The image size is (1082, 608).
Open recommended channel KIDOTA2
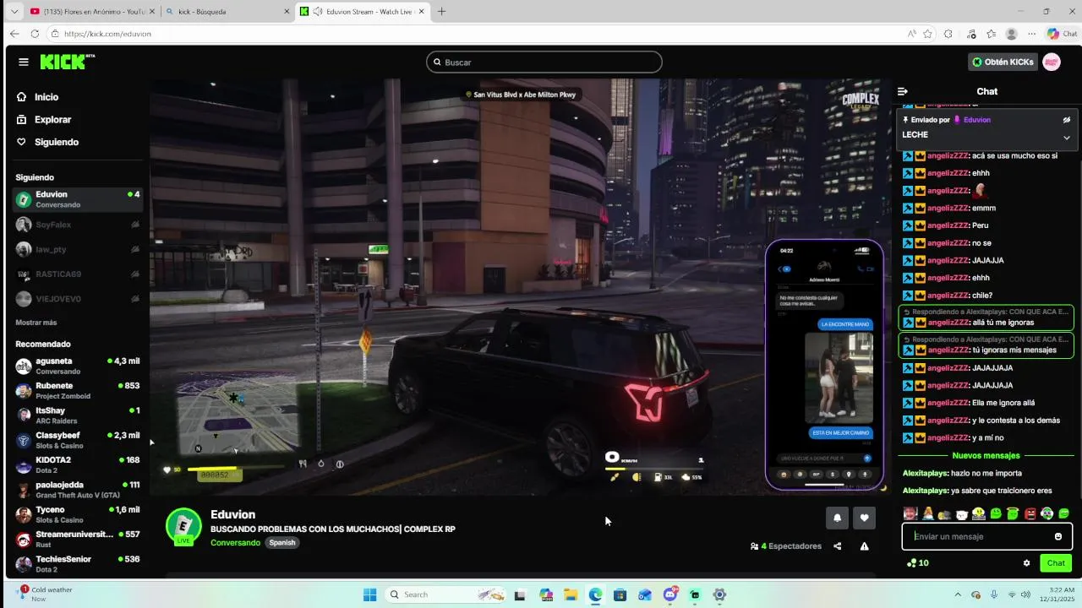point(77,464)
